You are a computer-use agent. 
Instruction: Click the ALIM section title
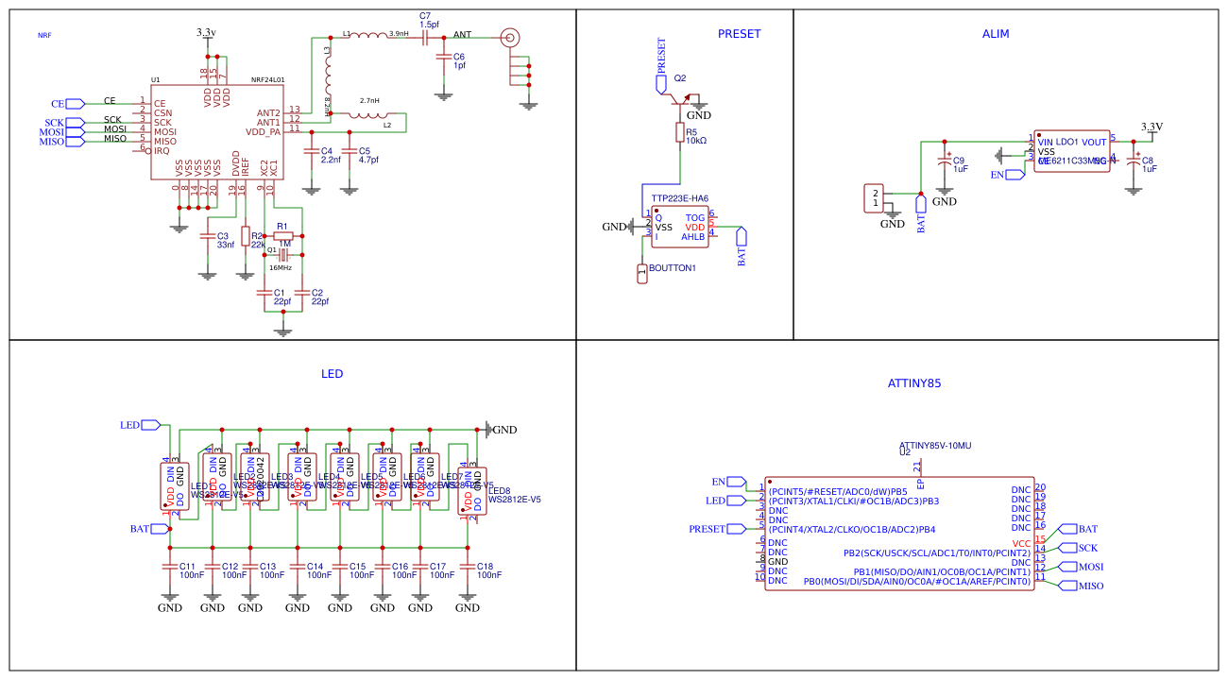(996, 34)
